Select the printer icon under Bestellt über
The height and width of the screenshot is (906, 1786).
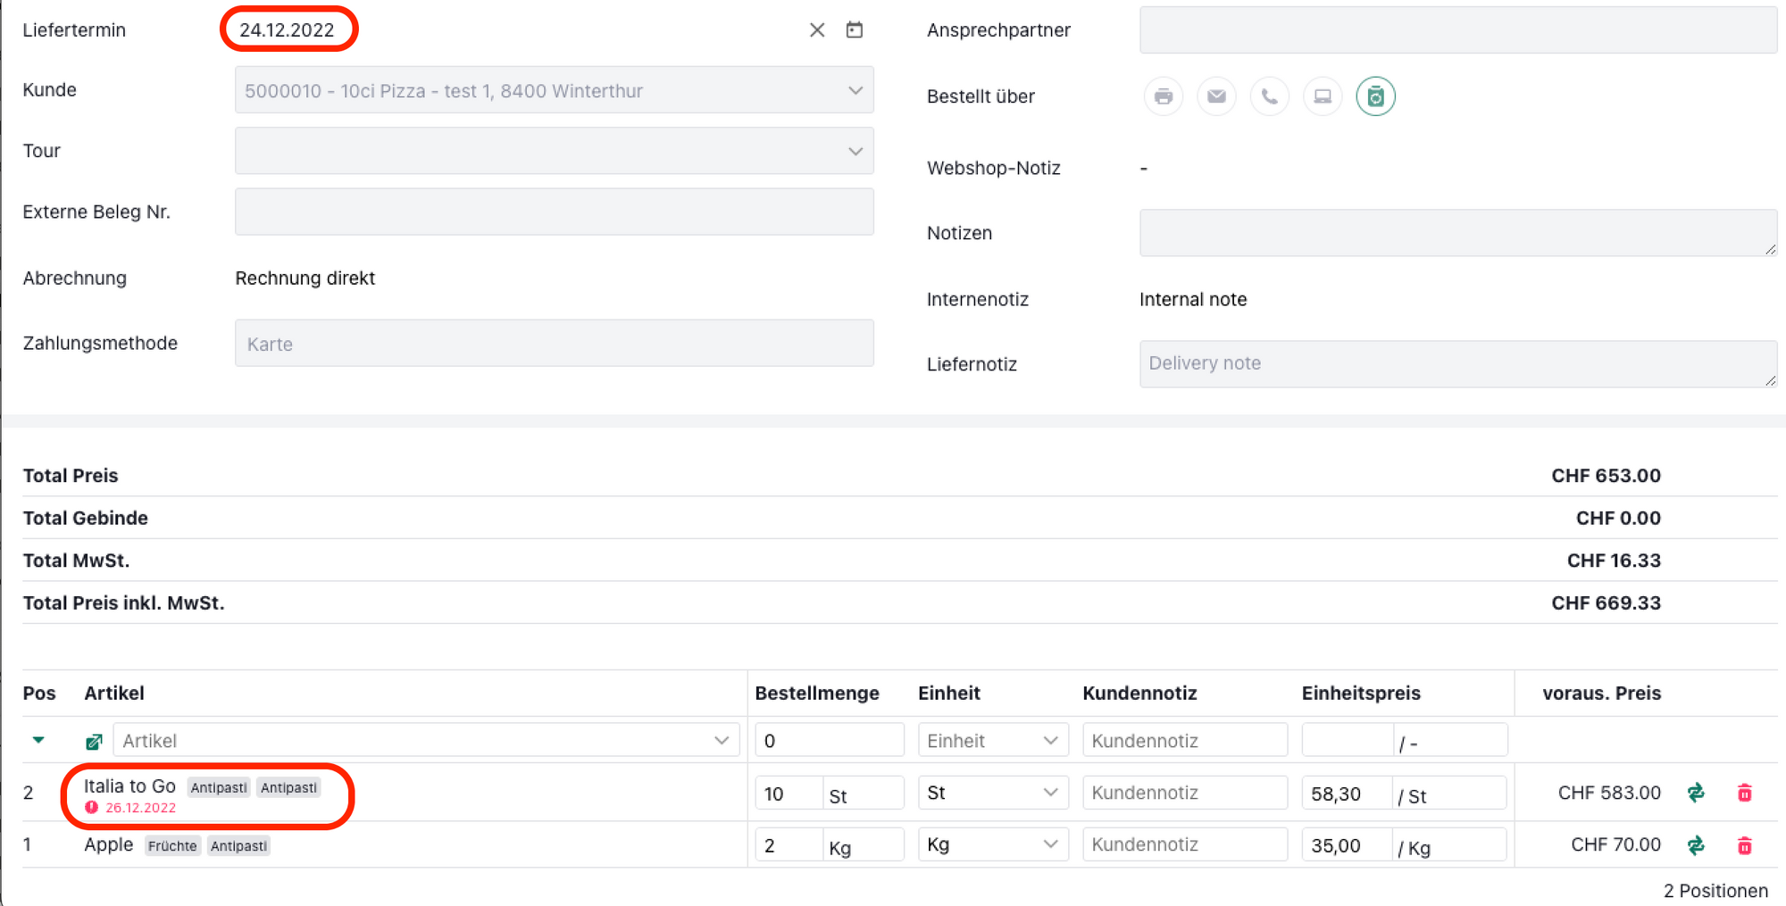[1163, 96]
